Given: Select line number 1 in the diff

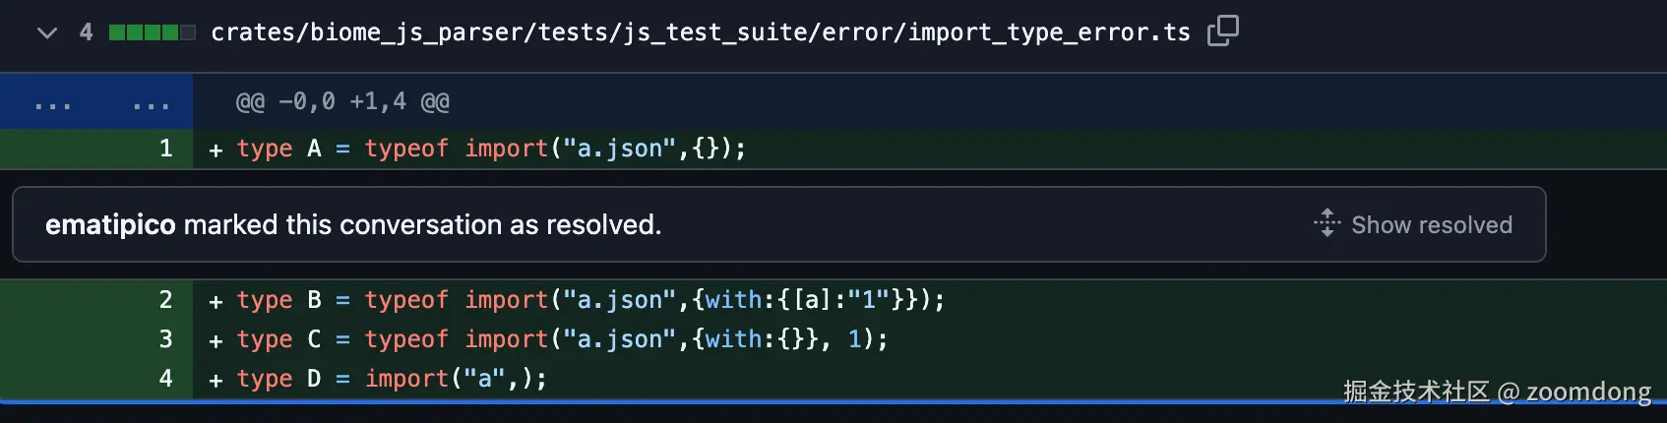Looking at the screenshot, I should coord(165,149).
